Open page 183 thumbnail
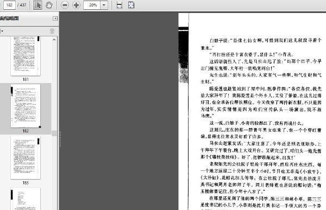 (x=26, y=158)
